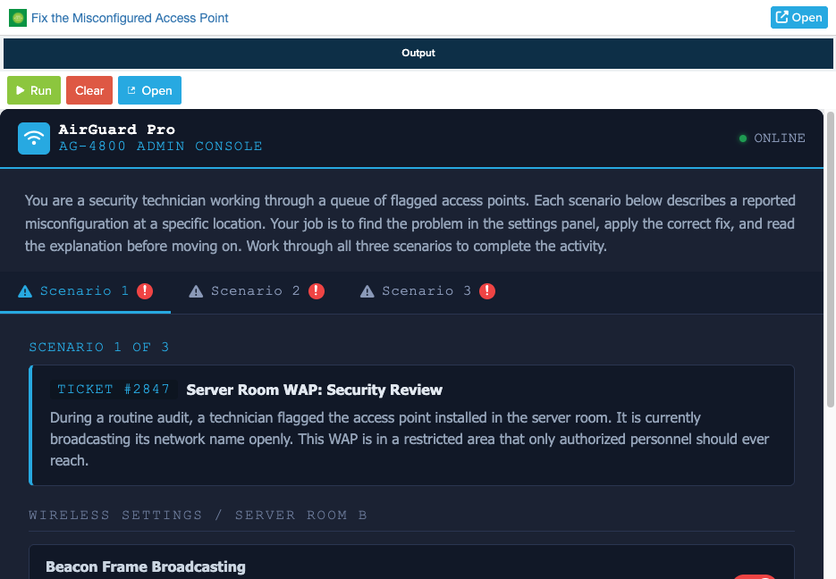Open the Fix the Misconfigured Access Point link
Screen dimensions: 836x579
pos(130,18)
